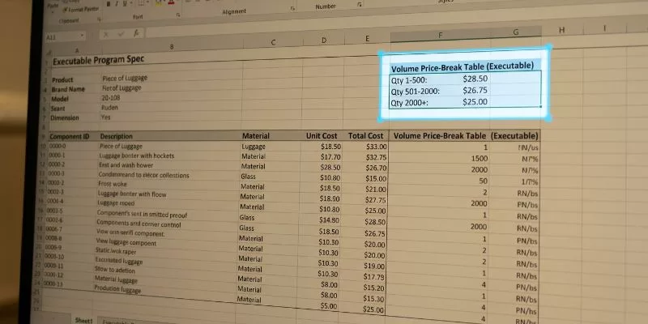Select column F header

click(x=440, y=36)
